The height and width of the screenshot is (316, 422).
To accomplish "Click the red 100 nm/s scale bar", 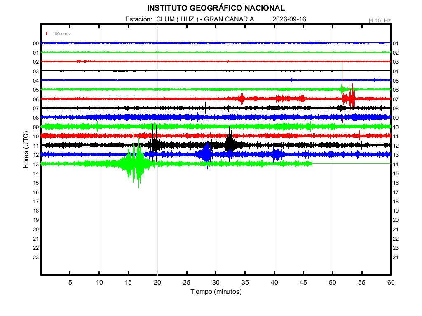I will click(x=47, y=34).
